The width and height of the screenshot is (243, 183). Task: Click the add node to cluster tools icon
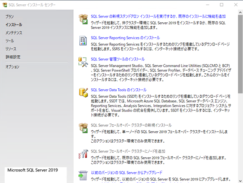83,154
